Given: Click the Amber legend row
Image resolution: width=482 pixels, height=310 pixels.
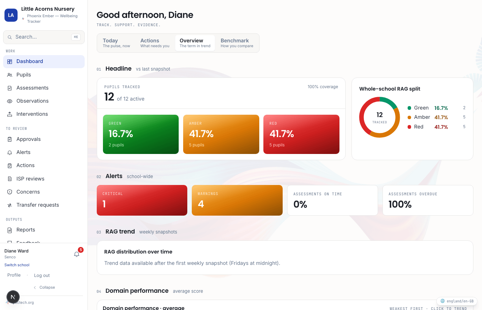Looking at the screenshot, I should tap(437, 117).
